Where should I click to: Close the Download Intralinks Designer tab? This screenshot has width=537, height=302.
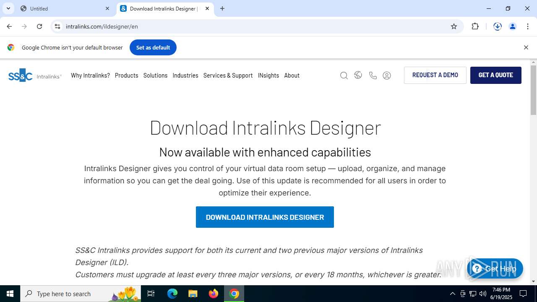click(x=207, y=8)
